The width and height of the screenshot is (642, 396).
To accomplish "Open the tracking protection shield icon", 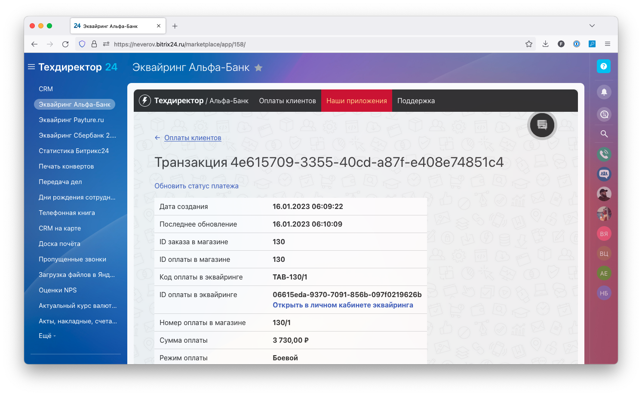I will pos(82,44).
